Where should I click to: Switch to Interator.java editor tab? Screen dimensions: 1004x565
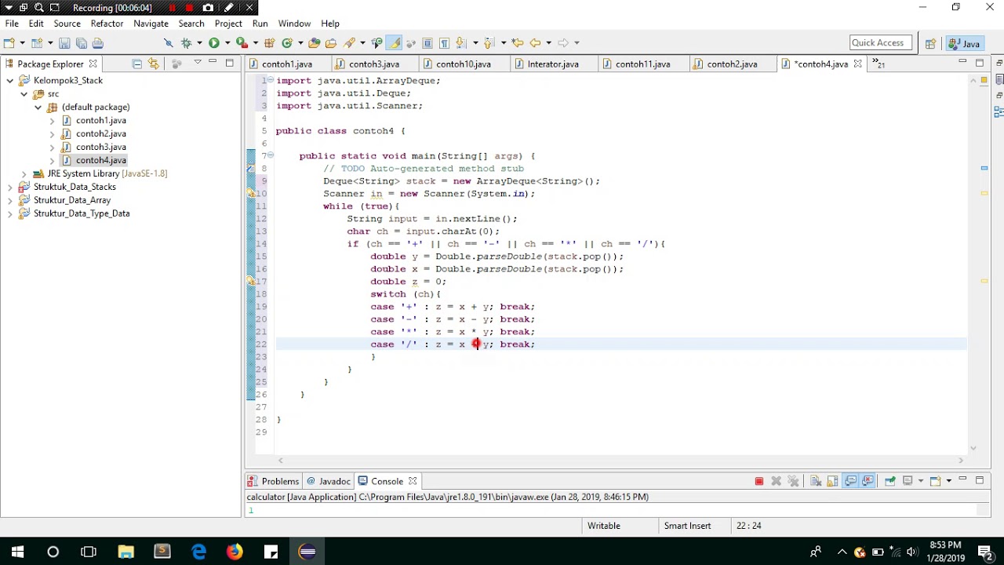coord(553,64)
